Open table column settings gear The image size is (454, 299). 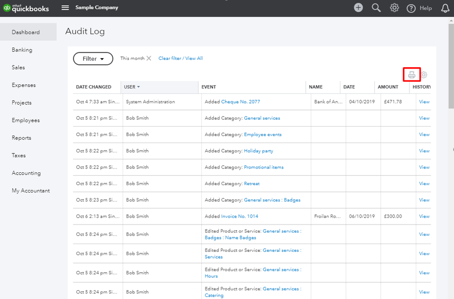pos(424,75)
